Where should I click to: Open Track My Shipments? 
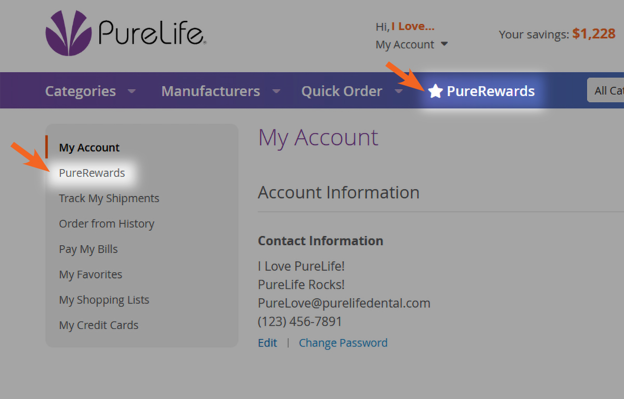pyautogui.click(x=109, y=198)
